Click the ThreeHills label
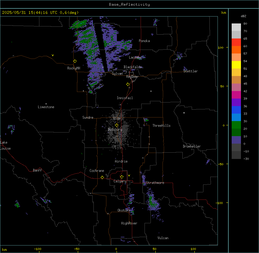259x253 pixels. (161, 126)
